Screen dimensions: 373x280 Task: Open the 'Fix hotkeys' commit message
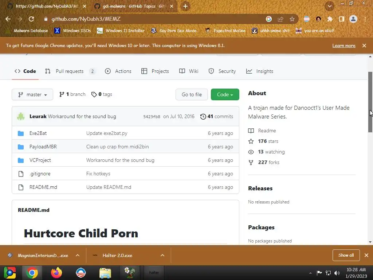pos(98,174)
